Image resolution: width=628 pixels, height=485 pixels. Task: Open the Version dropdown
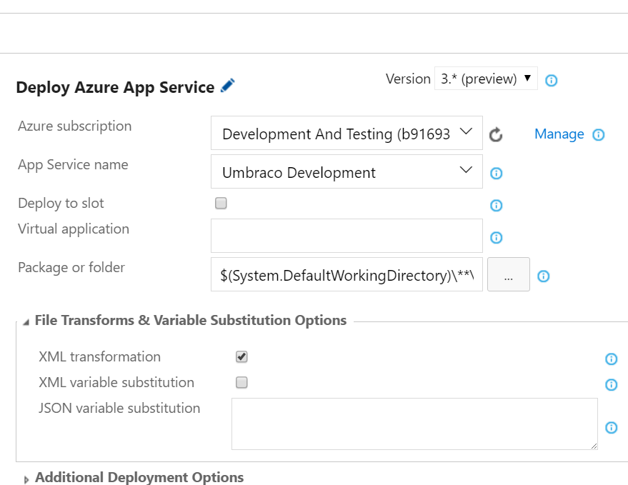485,79
